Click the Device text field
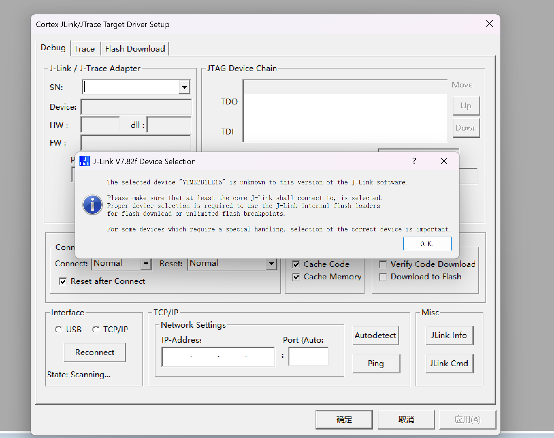The height and width of the screenshot is (438, 554). coord(136,107)
